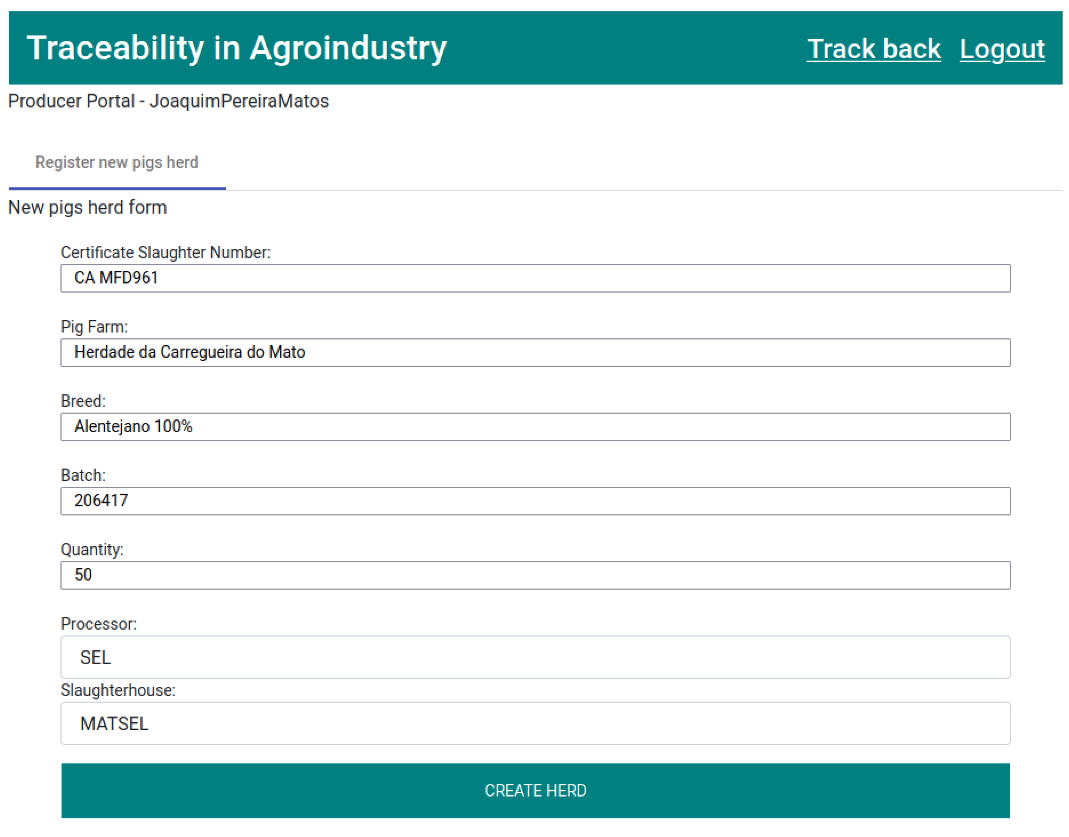Click the Logout link
The height and width of the screenshot is (837, 1069).
1001,49
